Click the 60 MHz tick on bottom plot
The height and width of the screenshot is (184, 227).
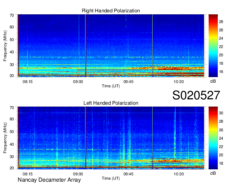pyautogui.click(x=12, y=119)
